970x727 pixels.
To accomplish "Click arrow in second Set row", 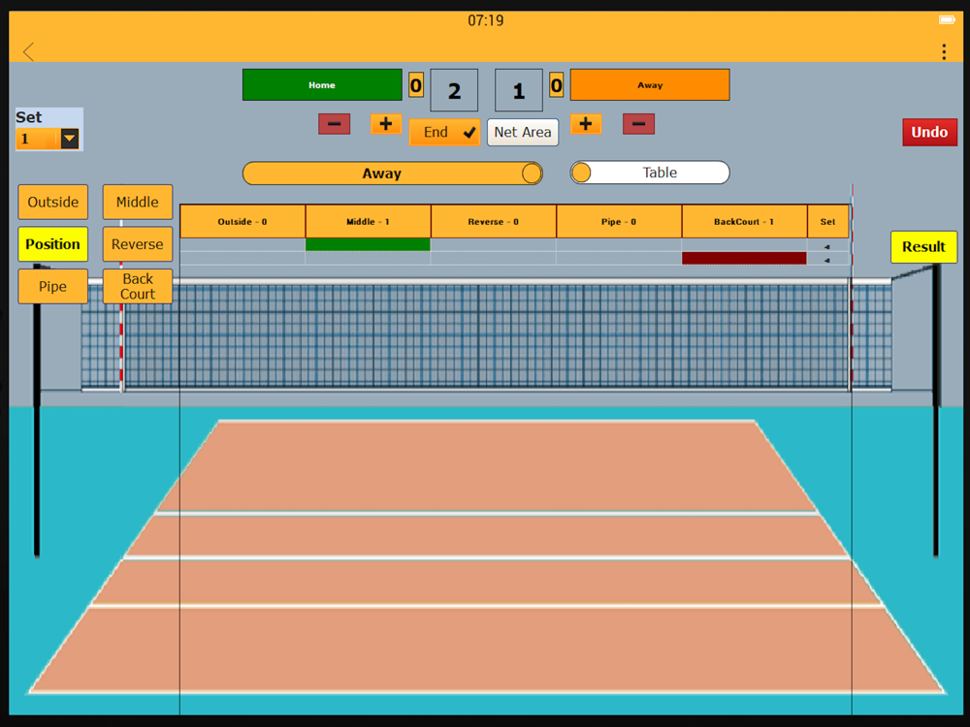I will pyautogui.click(x=827, y=260).
